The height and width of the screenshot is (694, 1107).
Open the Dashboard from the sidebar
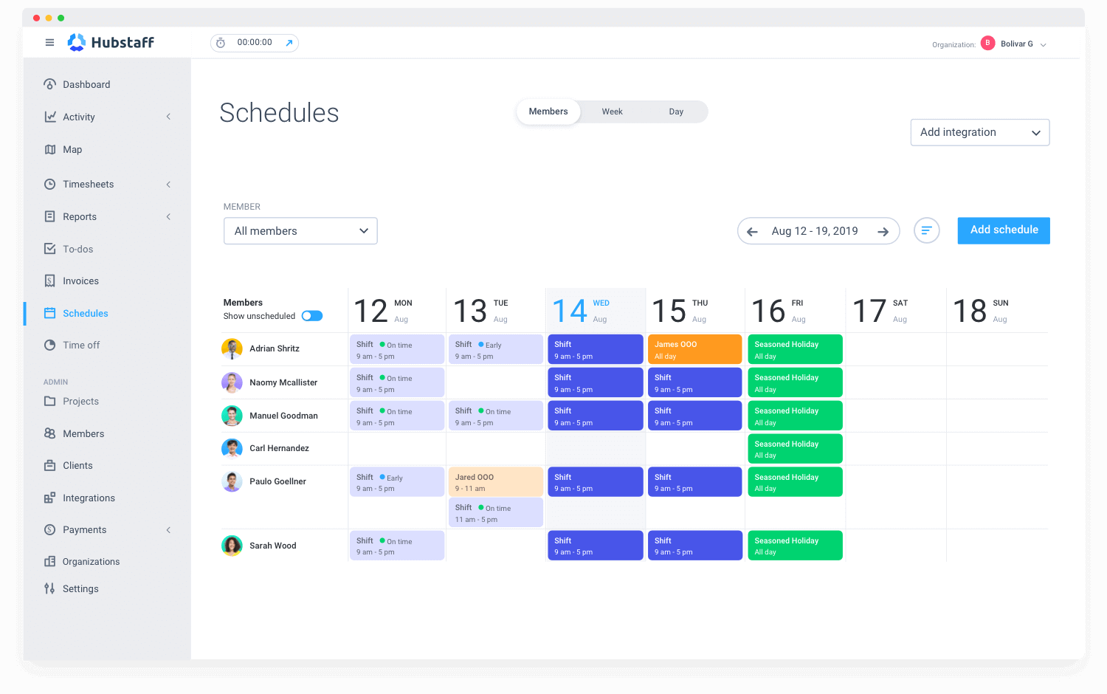[x=86, y=84]
